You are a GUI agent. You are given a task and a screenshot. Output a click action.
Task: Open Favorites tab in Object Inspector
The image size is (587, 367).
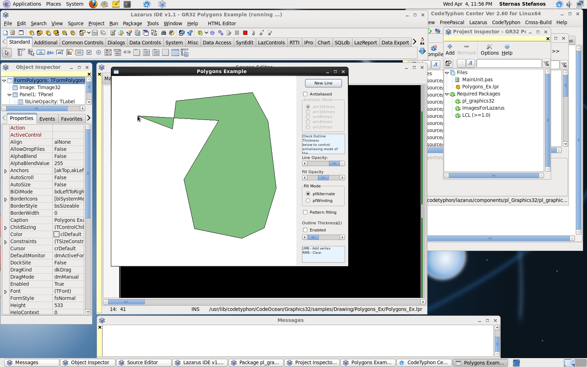pos(72,119)
